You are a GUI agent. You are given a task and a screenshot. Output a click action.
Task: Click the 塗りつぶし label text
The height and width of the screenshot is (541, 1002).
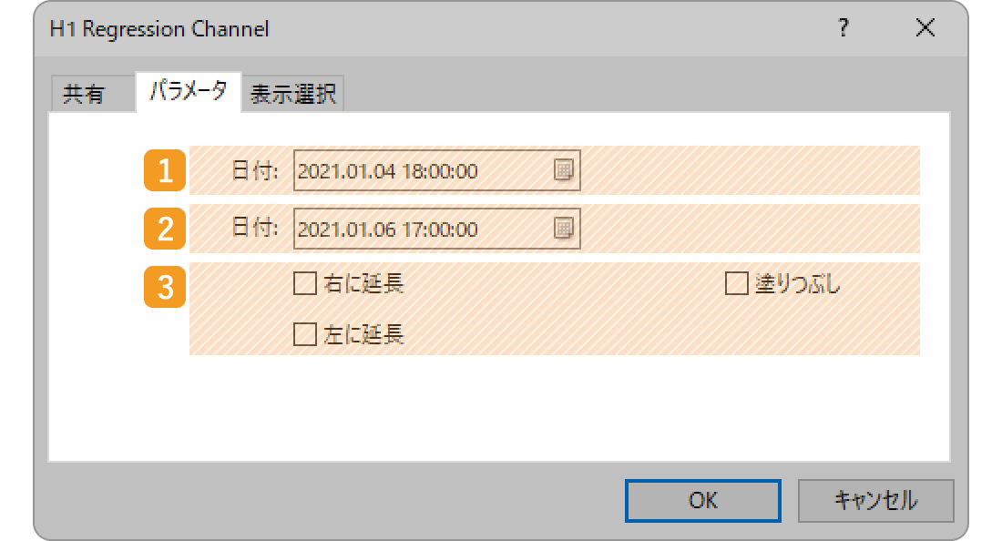pyautogui.click(x=798, y=283)
